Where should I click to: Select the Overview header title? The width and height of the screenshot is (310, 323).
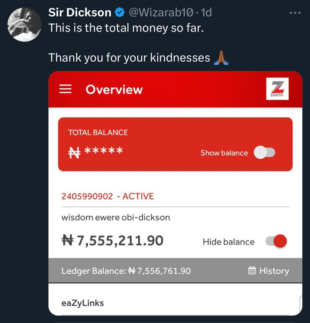pos(114,89)
